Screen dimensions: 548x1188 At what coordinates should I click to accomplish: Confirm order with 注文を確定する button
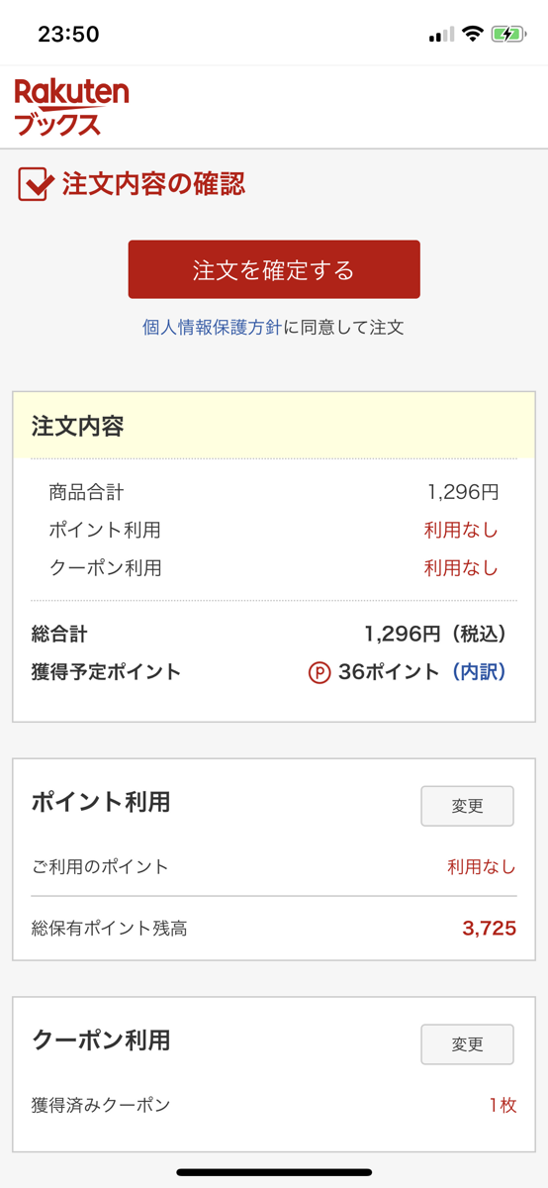pyautogui.click(x=274, y=269)
